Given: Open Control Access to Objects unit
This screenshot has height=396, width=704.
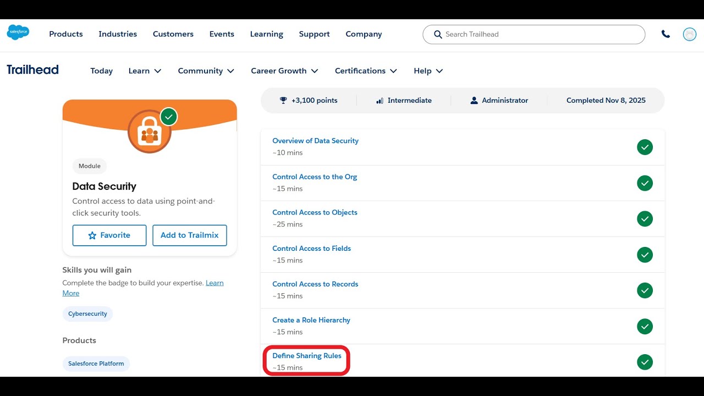Looking at the screenshot, I should pos(315,212).
